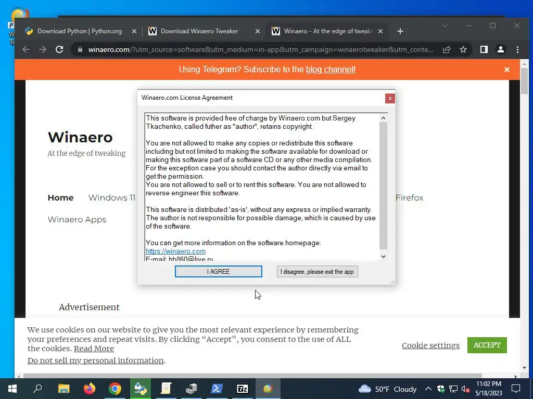
Task: Switch to Download Python | Python.org tab
Action: click(x=79, y=31)
